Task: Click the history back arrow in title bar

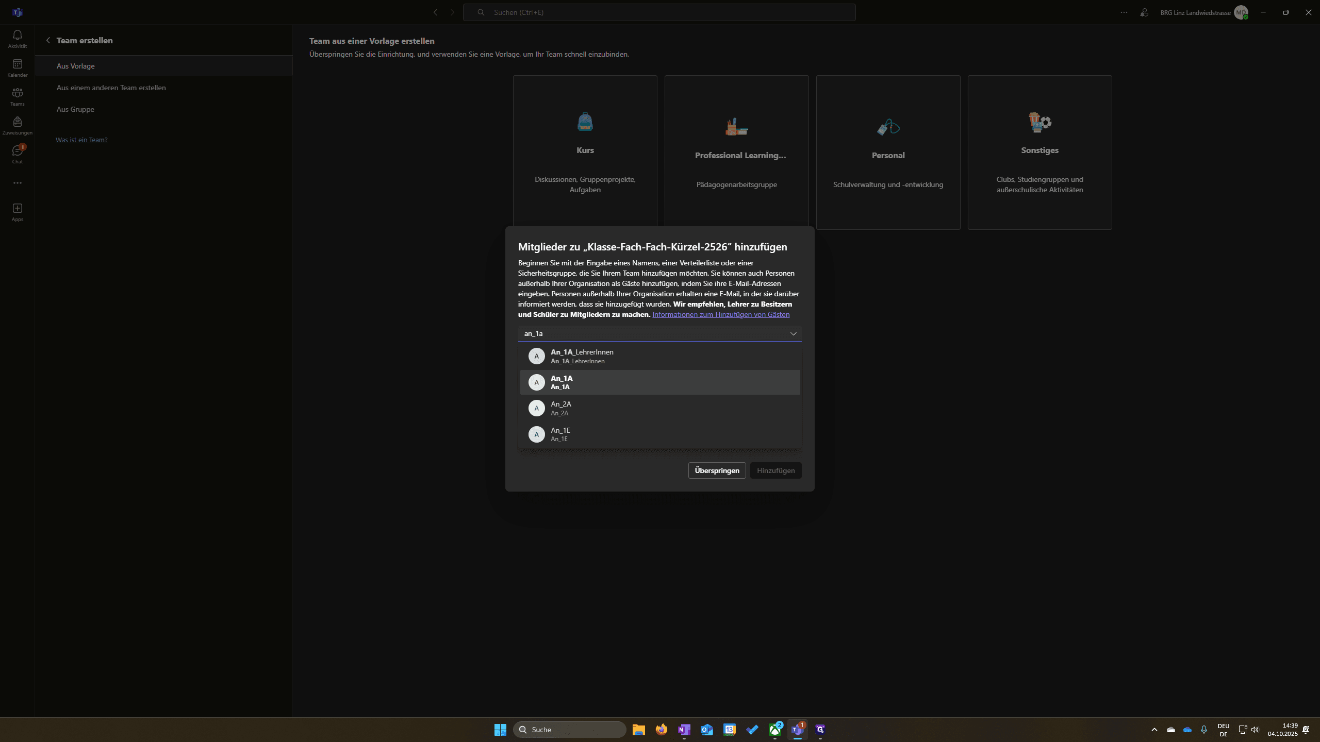Action: [x=435, y=12]
